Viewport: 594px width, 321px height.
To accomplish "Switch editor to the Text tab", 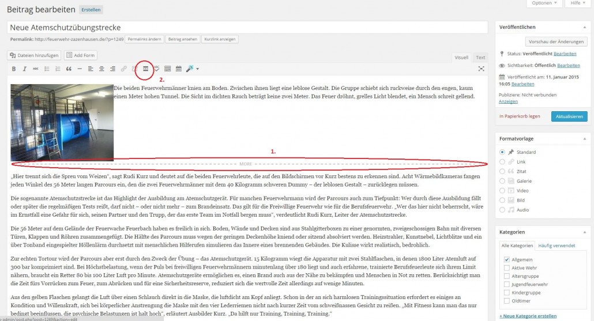I will [480, 57].
